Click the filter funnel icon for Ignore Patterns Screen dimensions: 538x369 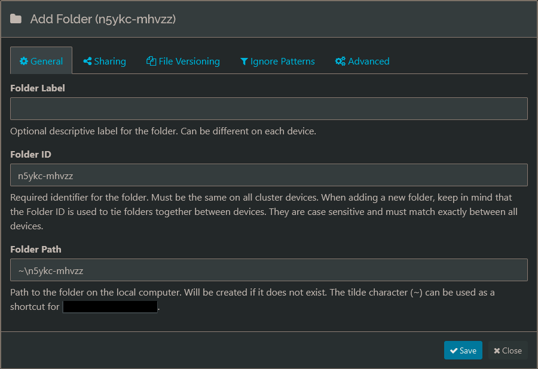coord(244,61)
